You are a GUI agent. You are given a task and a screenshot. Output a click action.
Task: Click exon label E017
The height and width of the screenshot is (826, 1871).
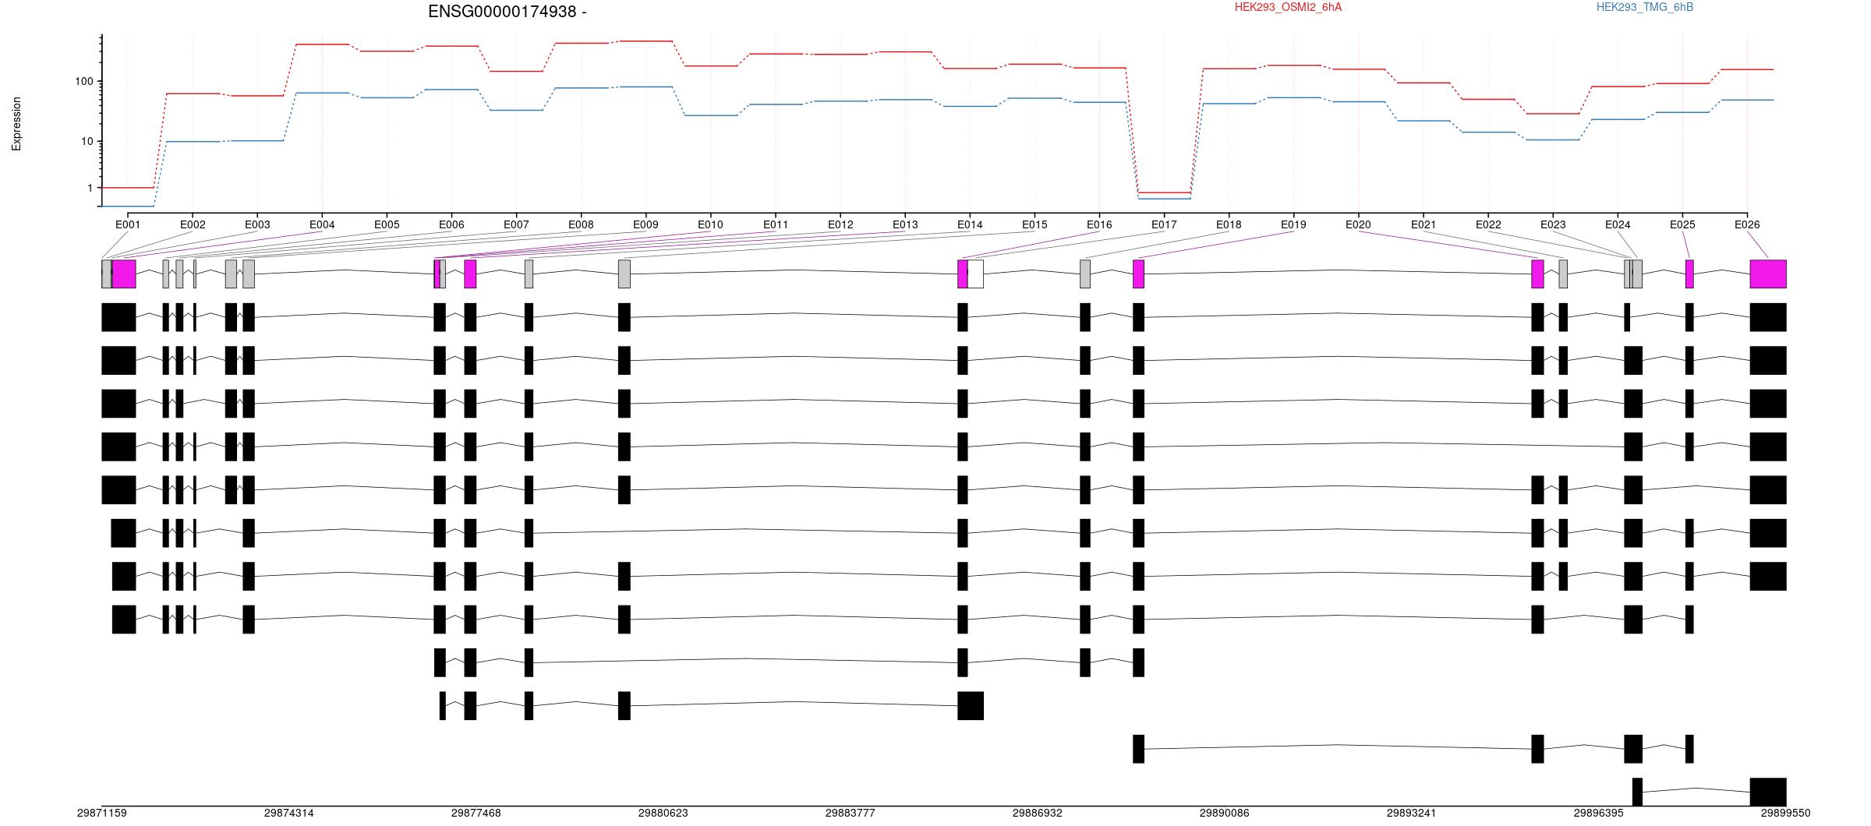click(x=1164, y=224)
